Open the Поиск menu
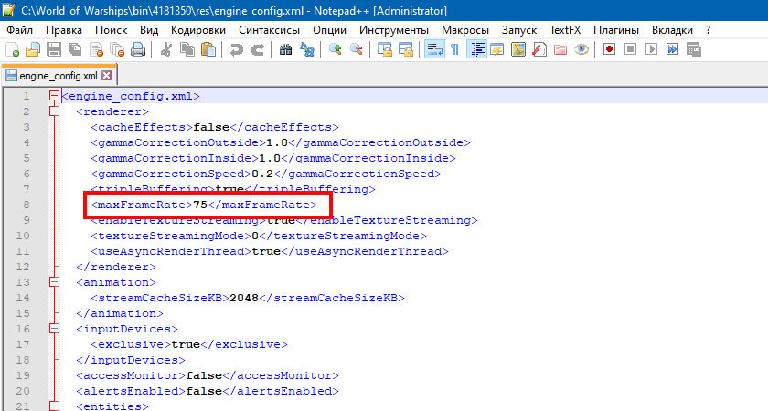 point(112,30)
